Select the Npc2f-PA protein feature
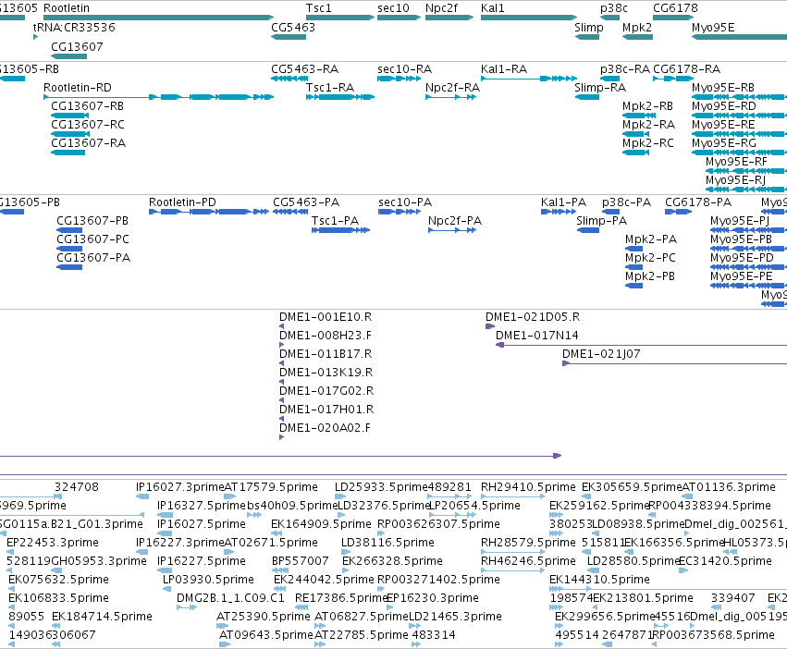Screen dimensions: 787x649 tap(452, 230)
